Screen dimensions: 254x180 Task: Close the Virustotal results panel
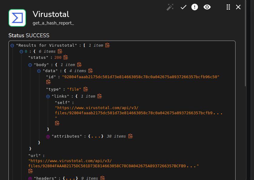pos(238,7)
